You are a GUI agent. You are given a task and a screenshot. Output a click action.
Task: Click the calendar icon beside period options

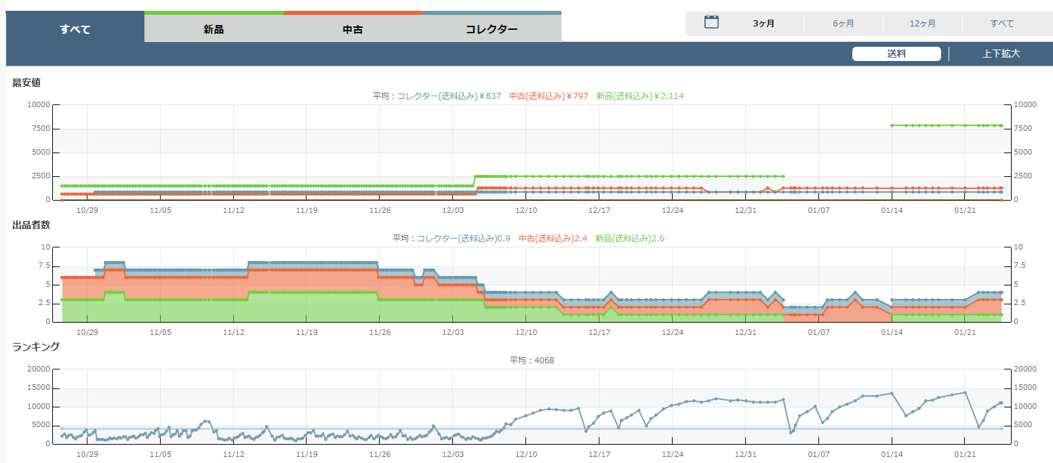[x=711, y=22]
